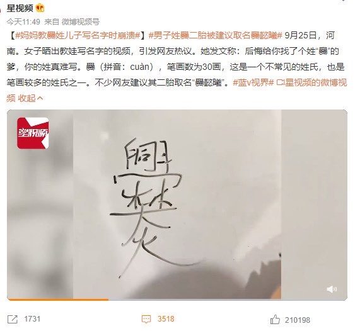Click the like count 210198
Image resolution: width=360 pixels, height=331 pixels.
pyautogui.click(x=298, y=320)
